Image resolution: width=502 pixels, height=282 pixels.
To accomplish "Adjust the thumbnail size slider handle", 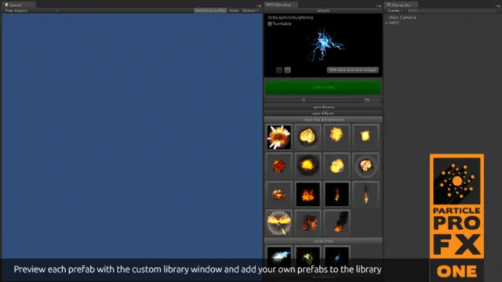I will coord(304,100).
